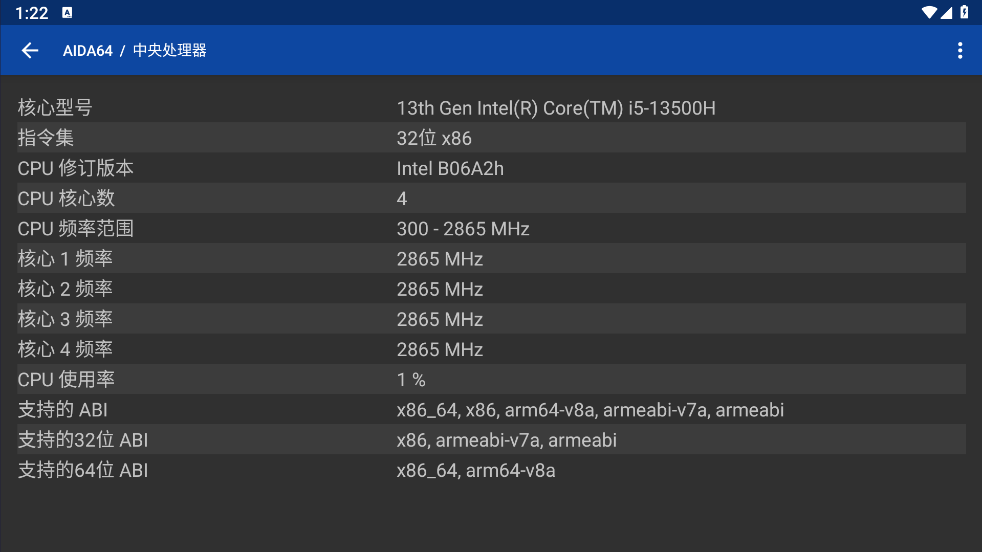Select the CPU 修订版本 label
This screenshot has height=552, width=982.
[x=75, y=168]
